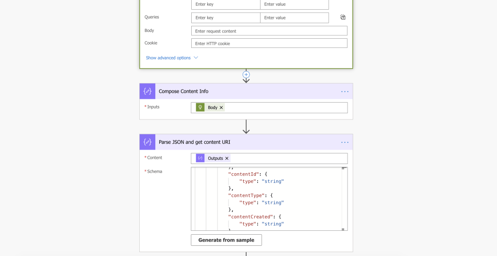Collapse the Compose Content Info card title
The image size is (497, 256).
pos(183,91)
